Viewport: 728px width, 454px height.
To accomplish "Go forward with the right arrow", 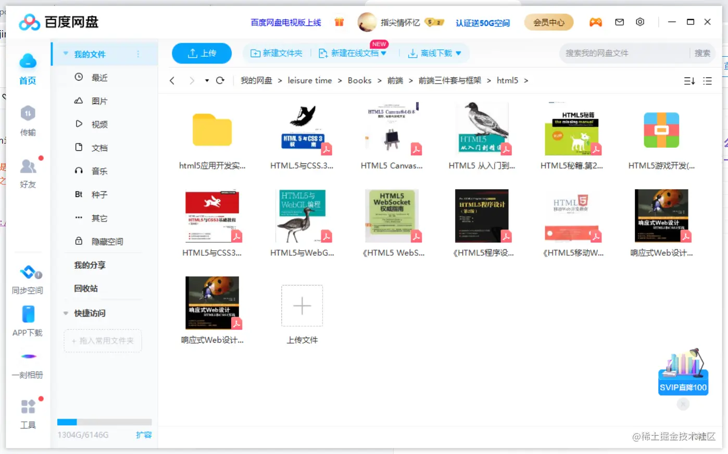I will click(x=192, y=81).
